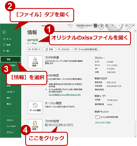Click the updated time 今日 15:05
This screenshot has width=137, height=146.
[x=111, y=82]
